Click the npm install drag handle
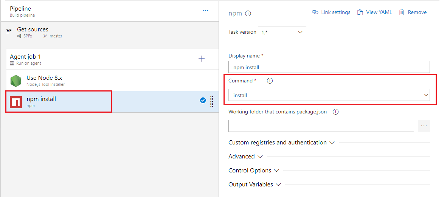Viewport: 447px width, 197px height. [212, 101]
